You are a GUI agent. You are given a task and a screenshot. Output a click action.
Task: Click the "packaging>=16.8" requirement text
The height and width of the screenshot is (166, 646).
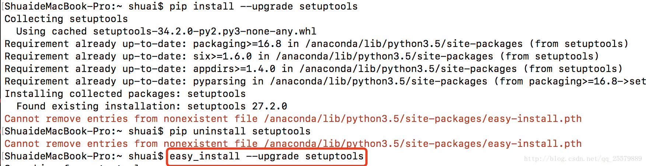coord(237,44)
